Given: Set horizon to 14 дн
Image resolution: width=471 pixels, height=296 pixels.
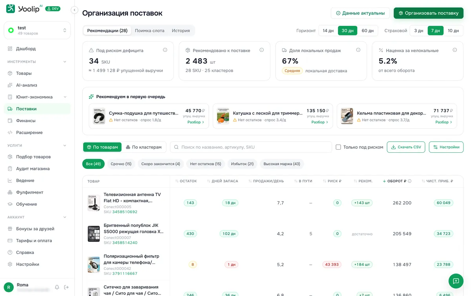Looking at the screenshot, I should 328,31.
